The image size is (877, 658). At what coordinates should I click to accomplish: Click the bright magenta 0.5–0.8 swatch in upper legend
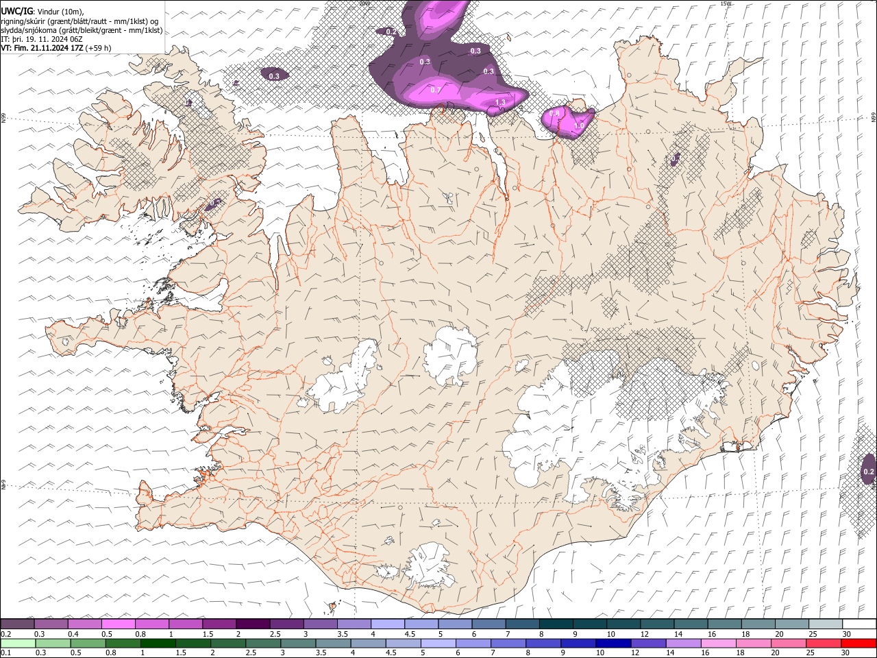click(119, 624)
